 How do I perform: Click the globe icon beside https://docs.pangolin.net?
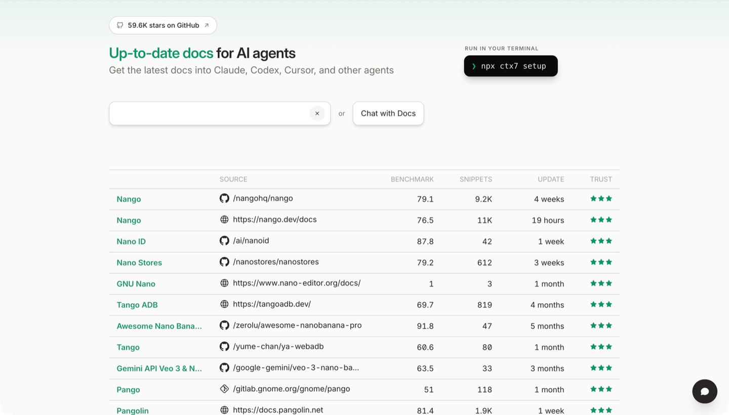pos(224,410)
